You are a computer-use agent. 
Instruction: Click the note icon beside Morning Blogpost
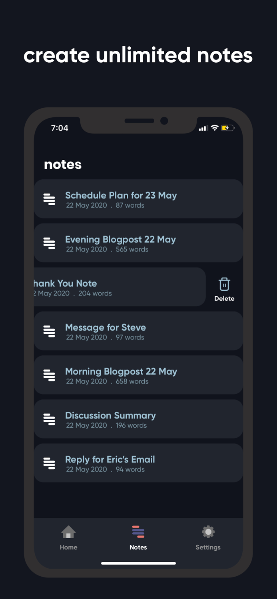[x=50, y=375]
